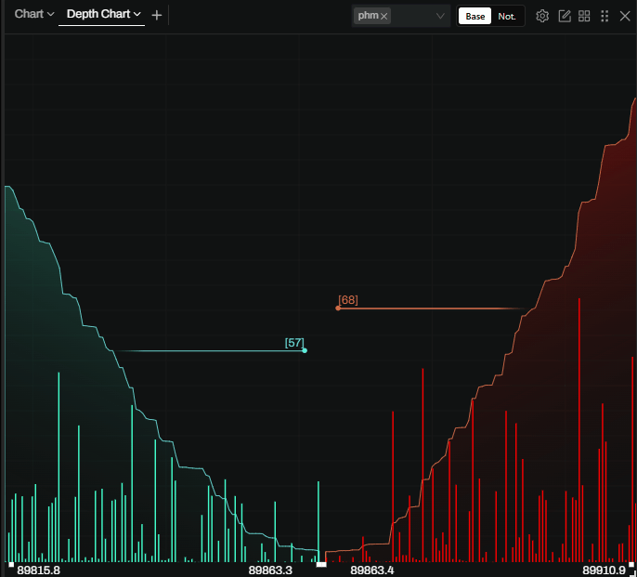Screen dimensions: 637x577
Task: Click the [57] bid depth label
Action: (294, 342)
